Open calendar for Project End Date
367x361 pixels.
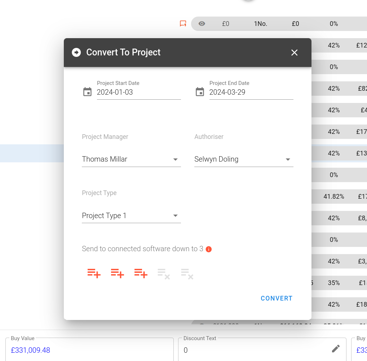pos(200,92)
